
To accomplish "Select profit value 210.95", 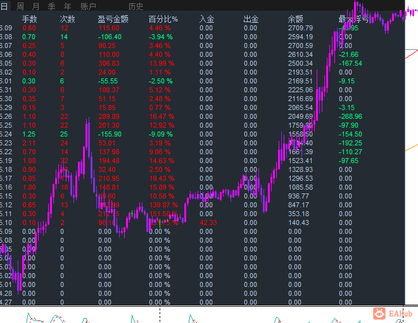I will point(109,178).
